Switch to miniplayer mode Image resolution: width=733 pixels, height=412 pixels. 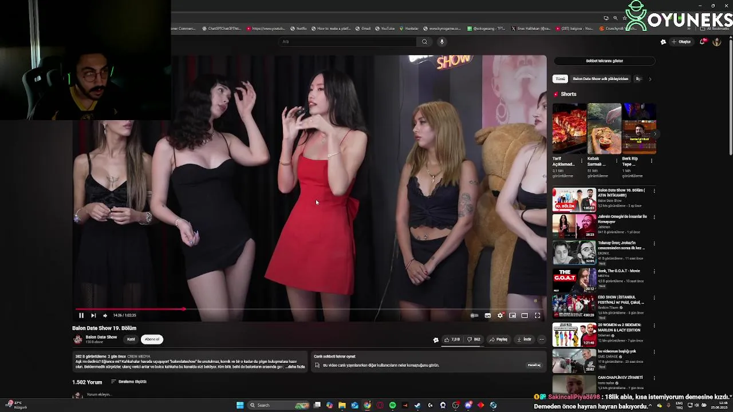pos(513,315)
